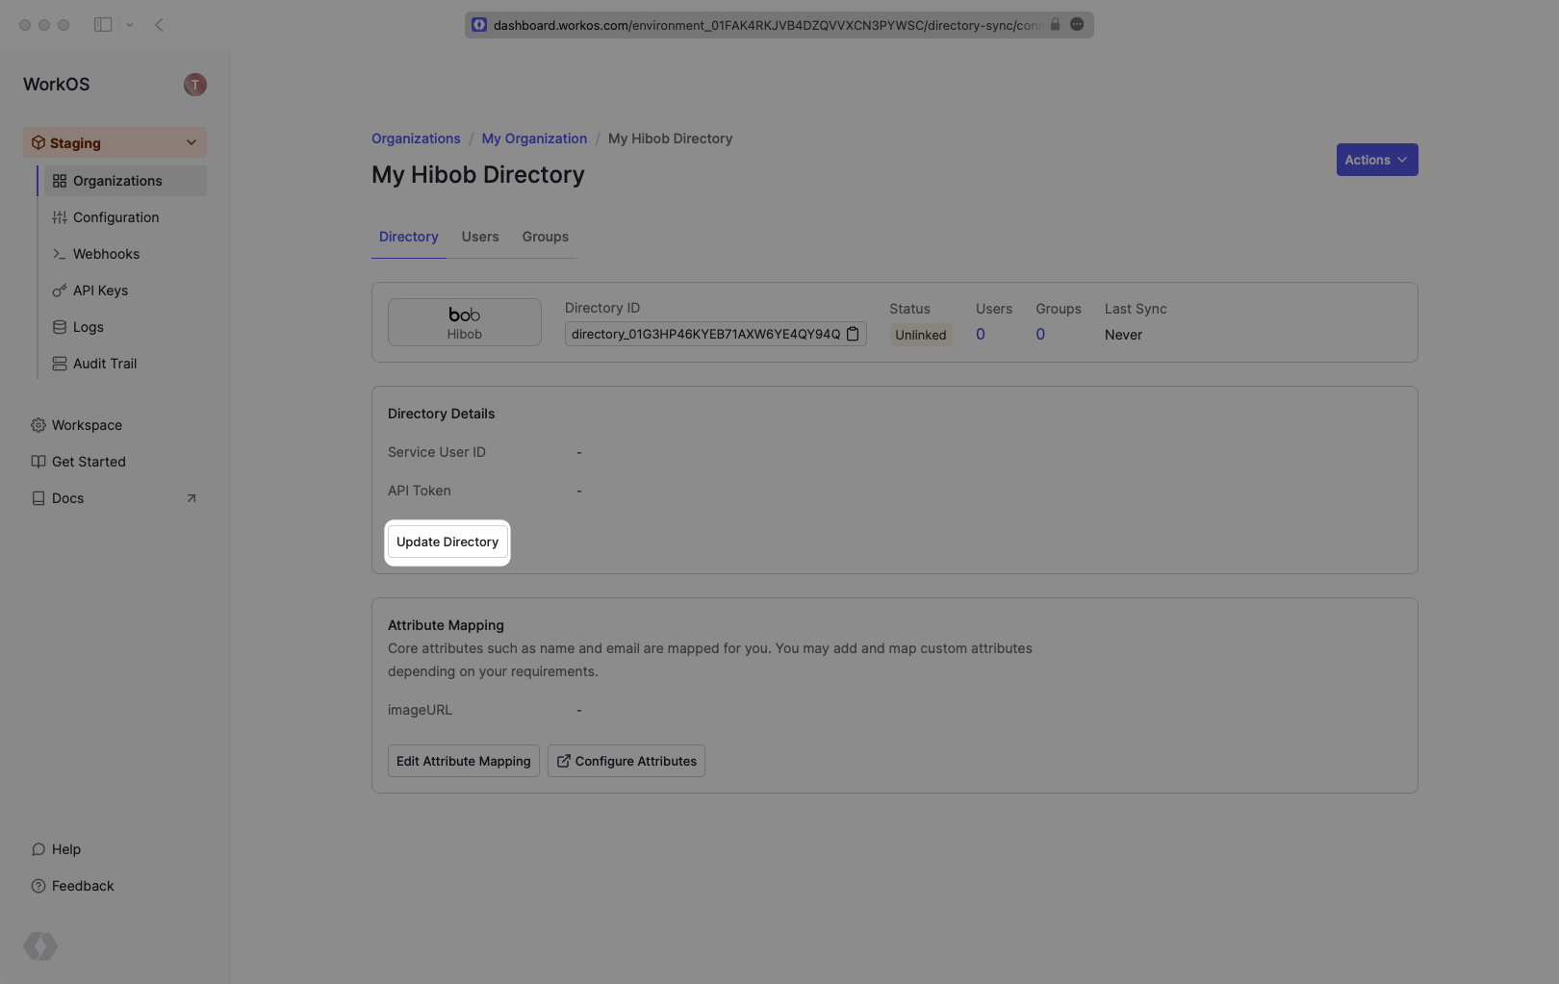This screenshot has height=984, width=1559.
Task: Copy the Directory ID to clipboard
Action: coord(853,334)
